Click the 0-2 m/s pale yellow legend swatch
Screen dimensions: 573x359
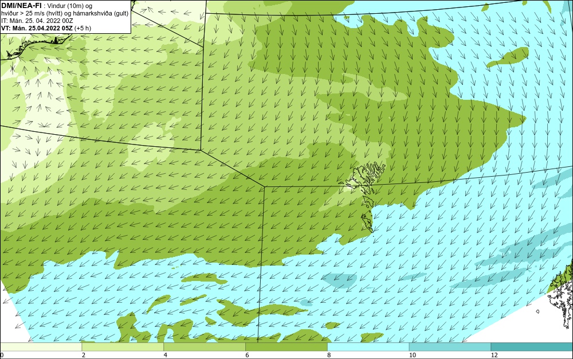tap(41, 346)
